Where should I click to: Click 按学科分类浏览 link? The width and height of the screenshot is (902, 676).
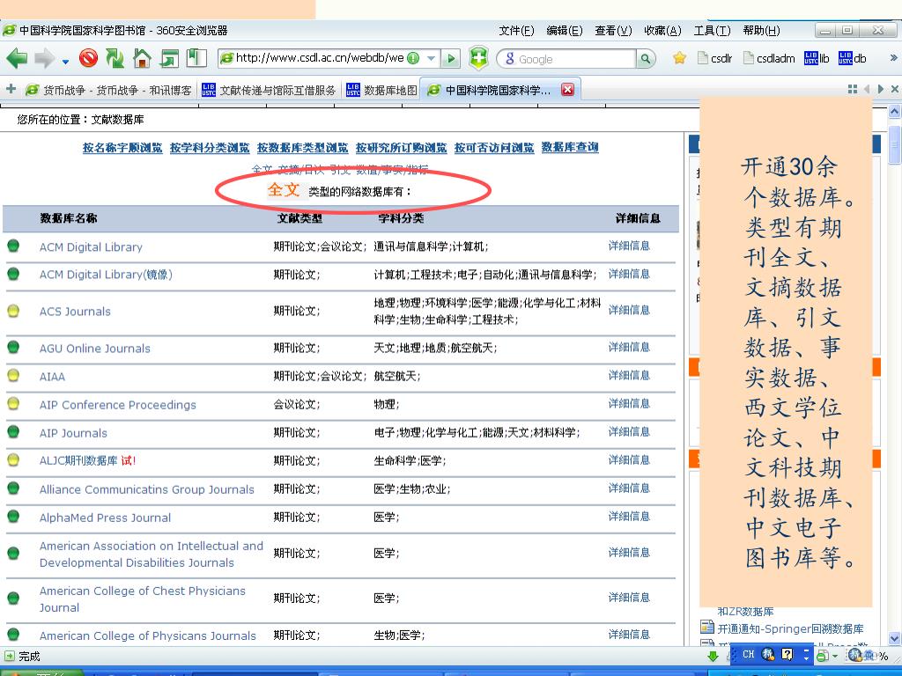(210, 148)
